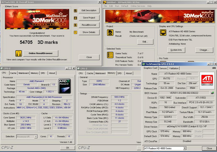Click the Online ResultBrowser globe icon

pos(19,53)
